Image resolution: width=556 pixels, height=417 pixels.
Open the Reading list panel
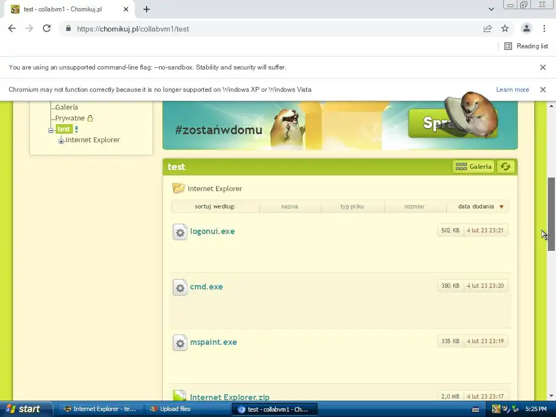click(x=526, y=46)
